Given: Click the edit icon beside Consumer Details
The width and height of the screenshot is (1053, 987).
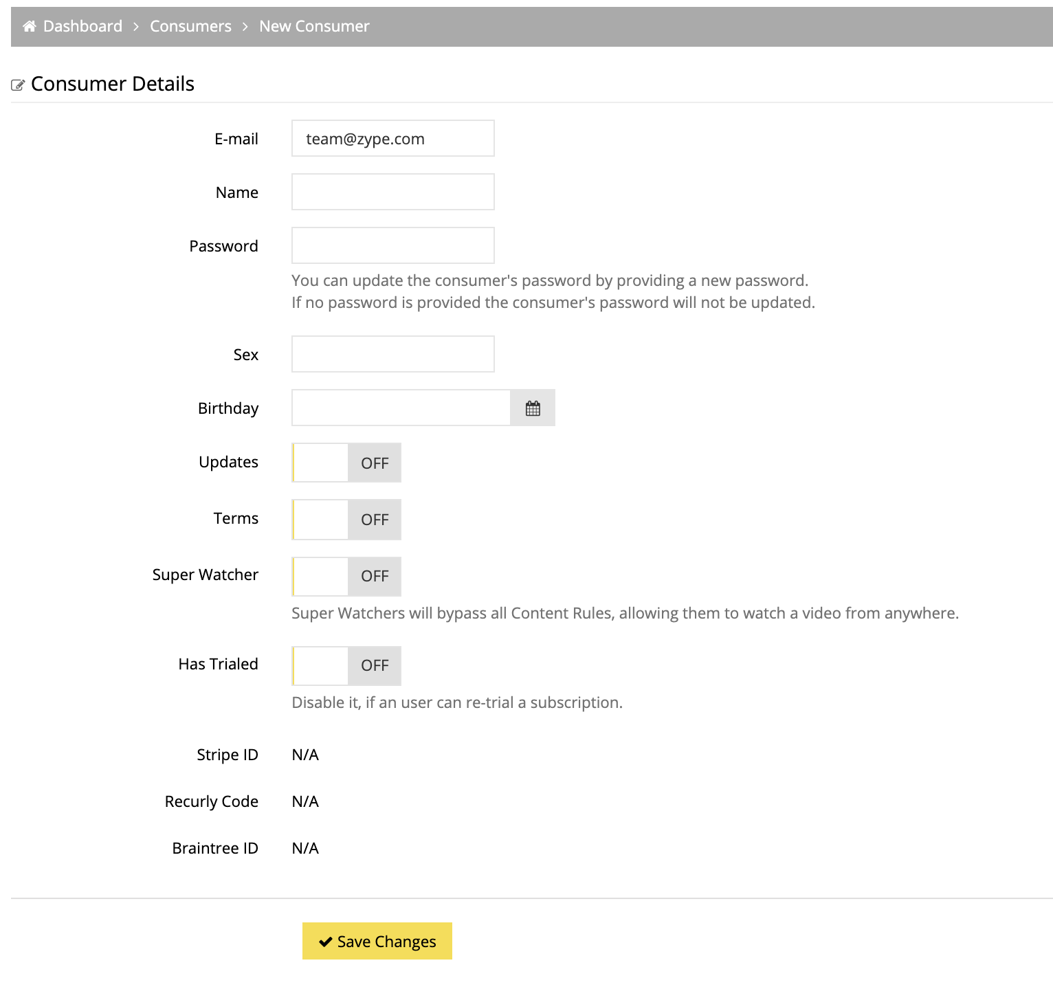Looking at the screenshot, I should tap(19, 85).
